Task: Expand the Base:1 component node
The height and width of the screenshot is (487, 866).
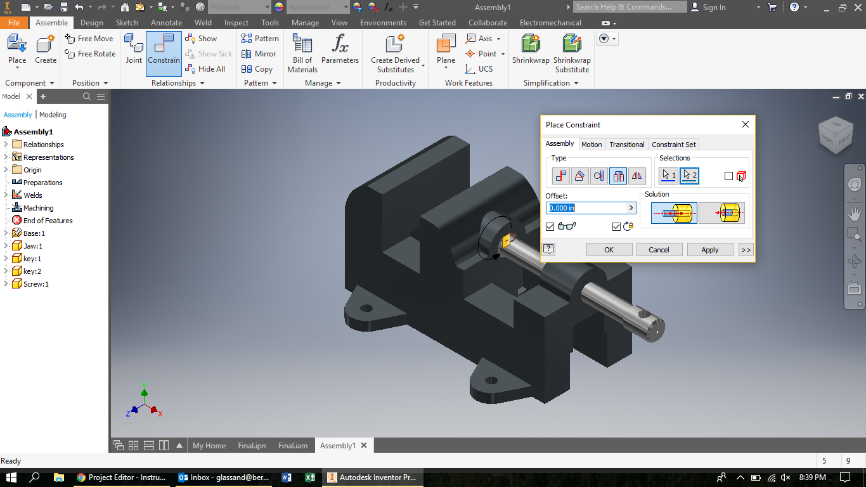Action: point(6,233)
